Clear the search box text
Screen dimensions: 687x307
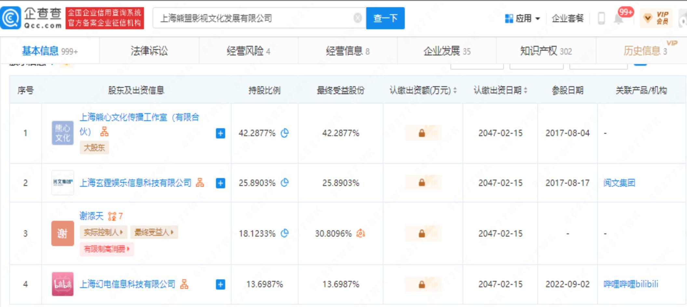pyautogui.click(x=357, y=18)
